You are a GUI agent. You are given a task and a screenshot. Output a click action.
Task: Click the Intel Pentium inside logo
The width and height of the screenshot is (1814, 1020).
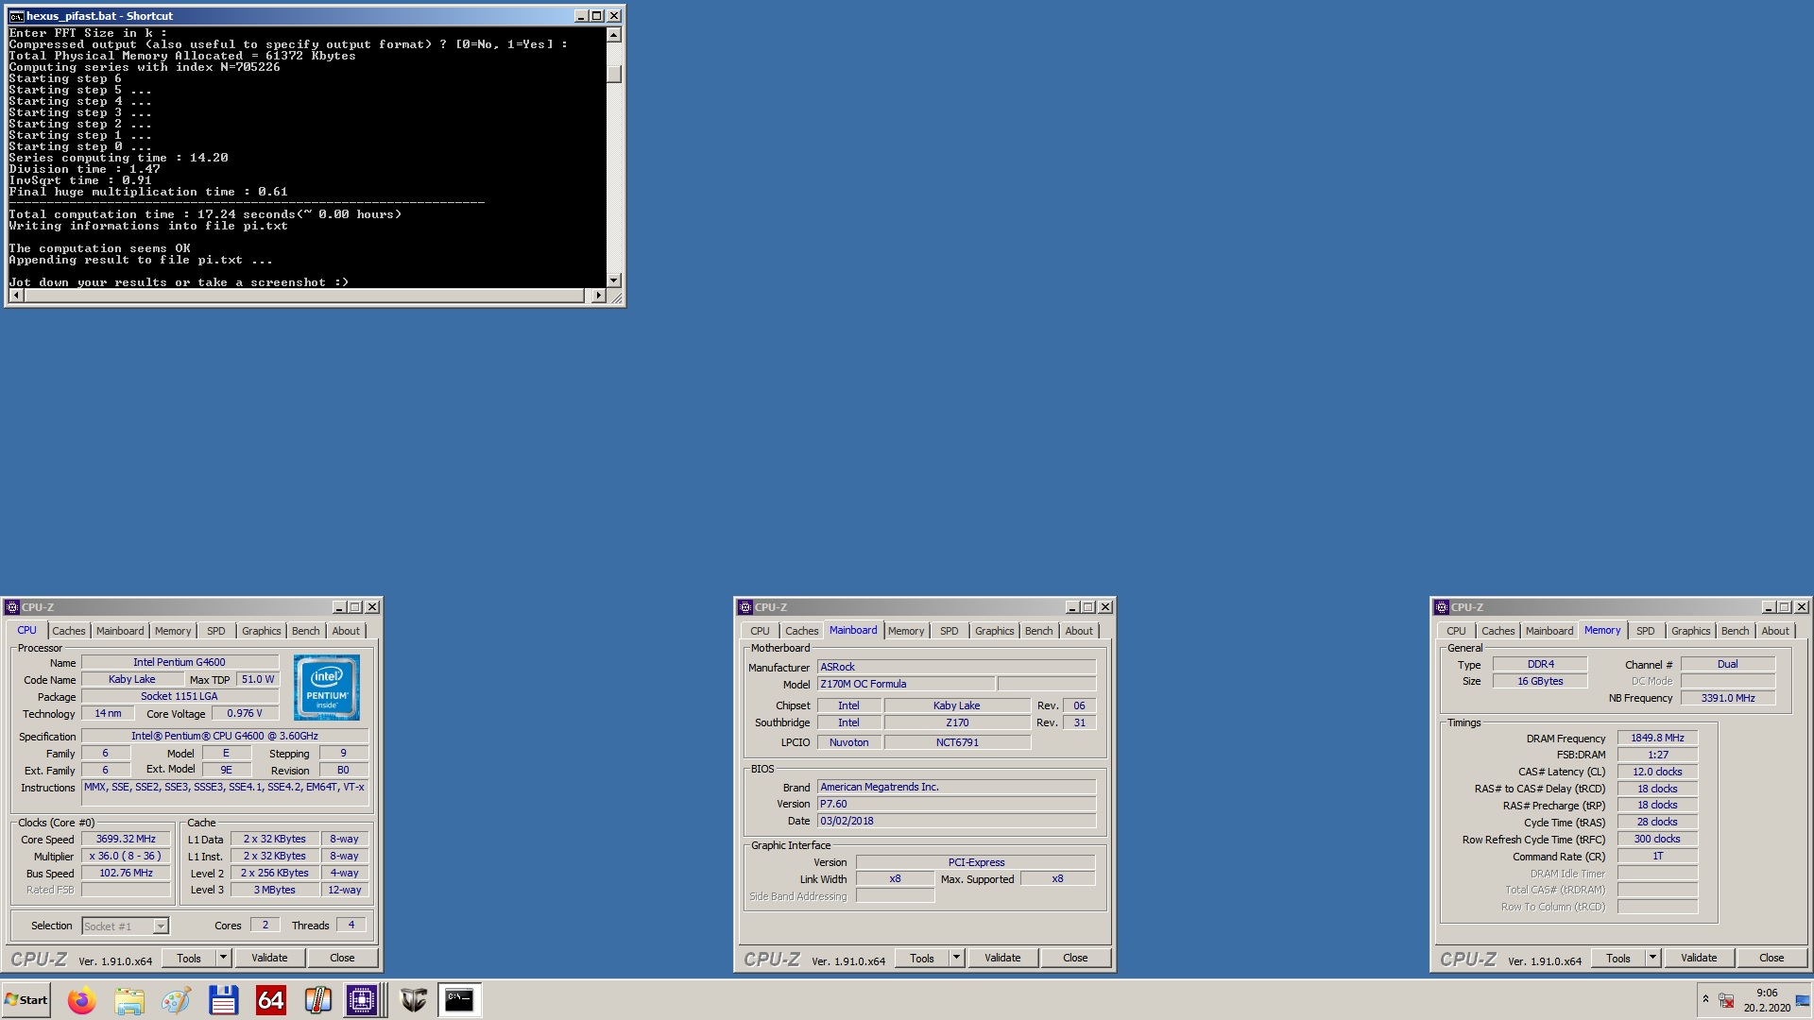coord(327,688)
